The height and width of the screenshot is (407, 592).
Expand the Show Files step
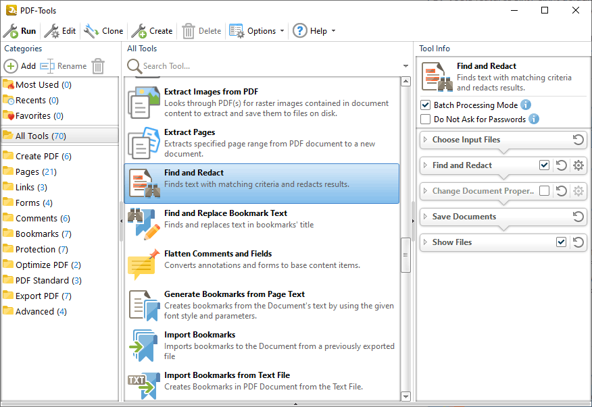[x=426, y=242]
